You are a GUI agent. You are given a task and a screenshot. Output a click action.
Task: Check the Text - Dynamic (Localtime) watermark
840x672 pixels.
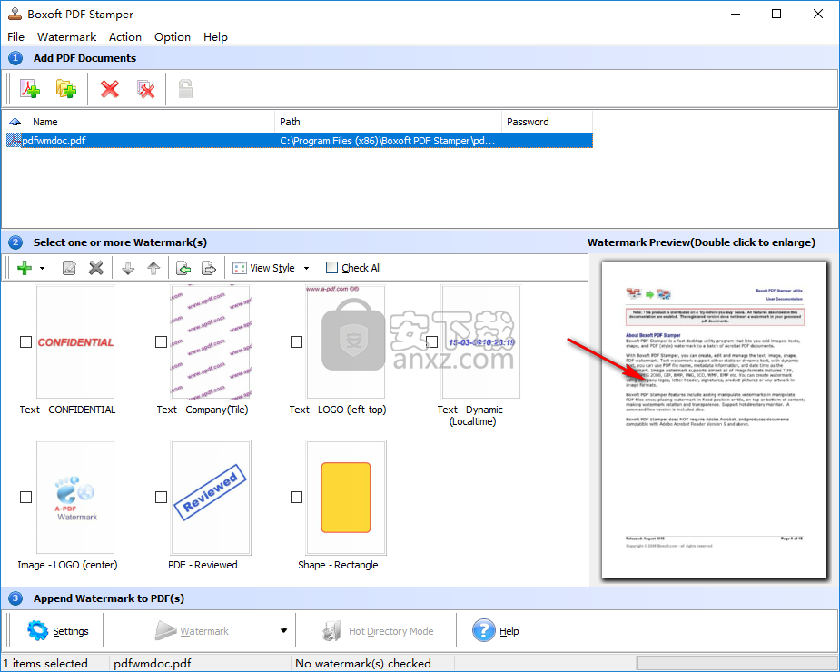431,341
